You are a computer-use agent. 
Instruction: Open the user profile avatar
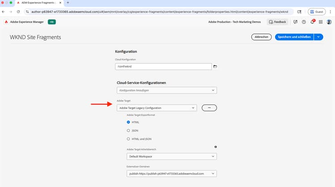point(329,22)
